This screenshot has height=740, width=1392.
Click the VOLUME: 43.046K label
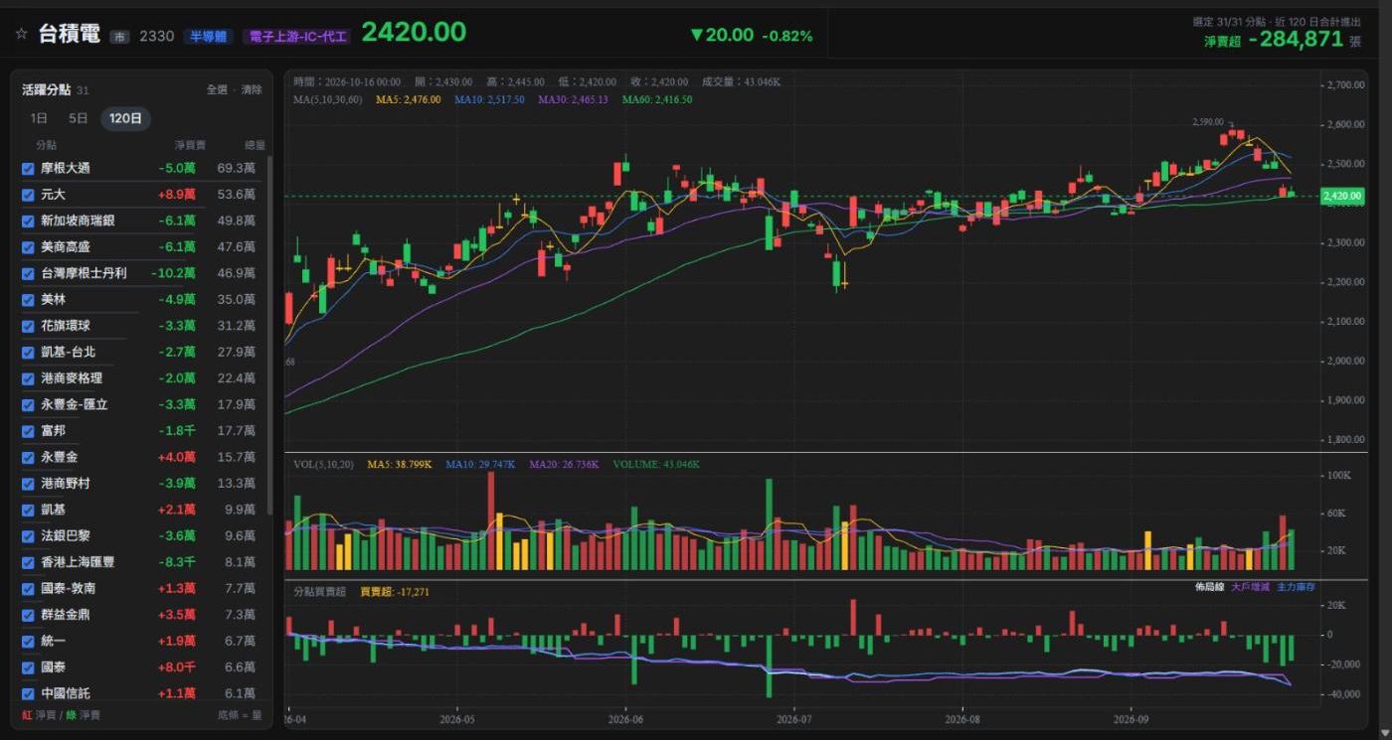point(656,464)
